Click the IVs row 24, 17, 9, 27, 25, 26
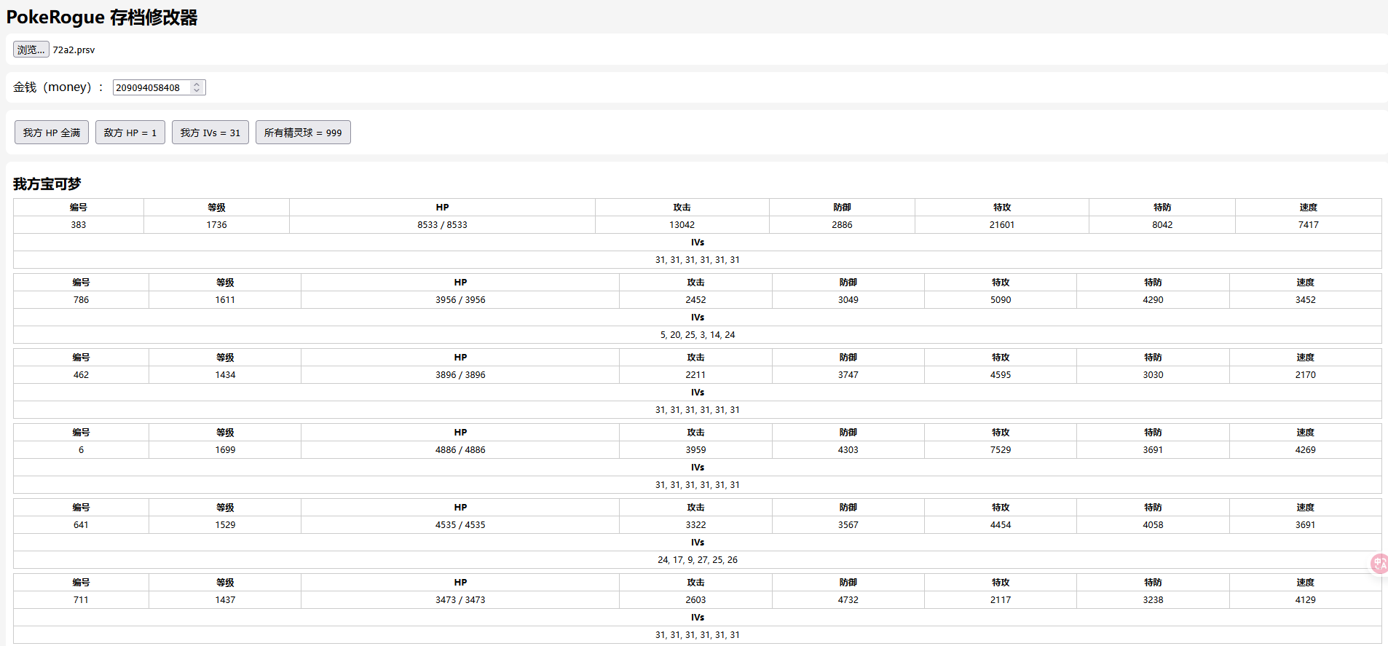The image size is (1388, 646). (697, 560)
